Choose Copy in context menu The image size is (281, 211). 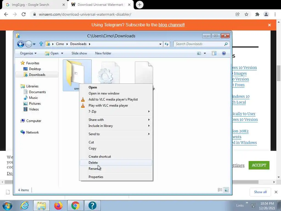point(116,148)
